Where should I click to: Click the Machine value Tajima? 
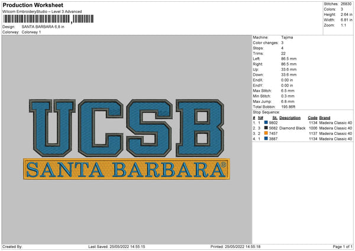tap(287, 37)
